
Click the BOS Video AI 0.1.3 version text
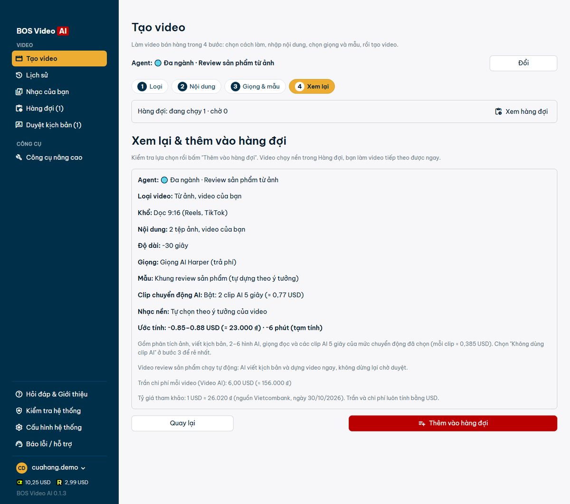[x=41, y=493]
